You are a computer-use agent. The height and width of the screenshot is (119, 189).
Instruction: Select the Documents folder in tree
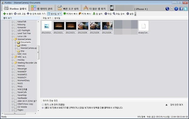click(25, 42)
